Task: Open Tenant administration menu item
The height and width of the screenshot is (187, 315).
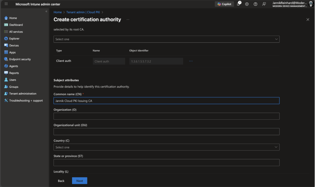Action: tap(23, 93)
